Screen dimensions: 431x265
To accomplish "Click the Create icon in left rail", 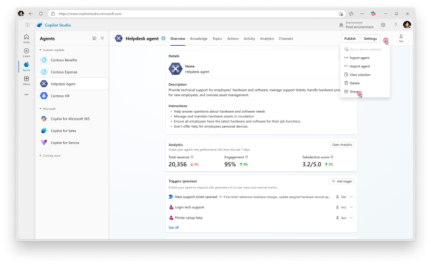I will point(27,52).
